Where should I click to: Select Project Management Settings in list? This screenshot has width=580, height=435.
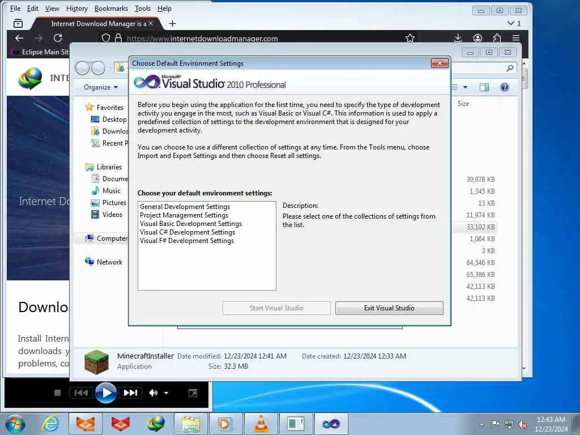click(184, 215)
